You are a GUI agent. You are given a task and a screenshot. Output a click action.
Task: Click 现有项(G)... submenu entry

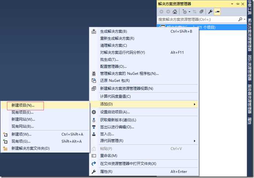[x=45, y=141]
